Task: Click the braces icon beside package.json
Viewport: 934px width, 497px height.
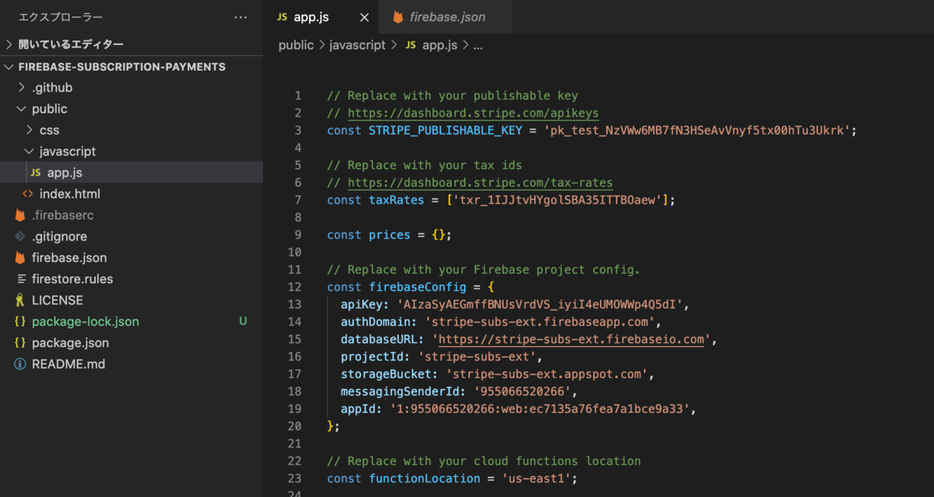Action: click(x=19, y=342)
